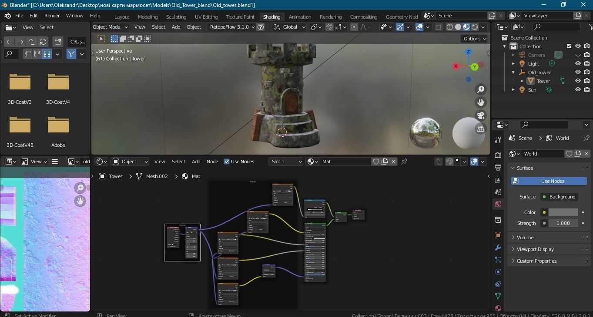Open Global transform orientation dropdown

click(290, 27)
